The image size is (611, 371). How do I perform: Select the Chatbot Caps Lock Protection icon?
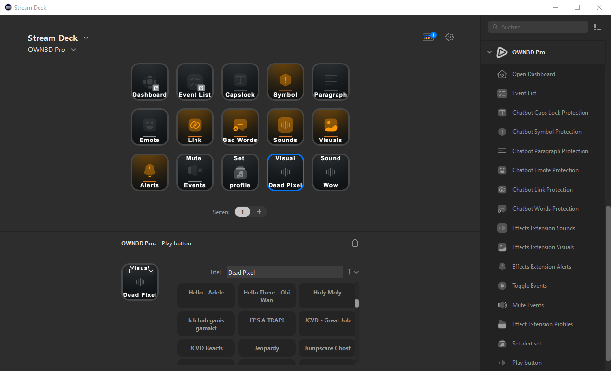[x=502, y=112]
